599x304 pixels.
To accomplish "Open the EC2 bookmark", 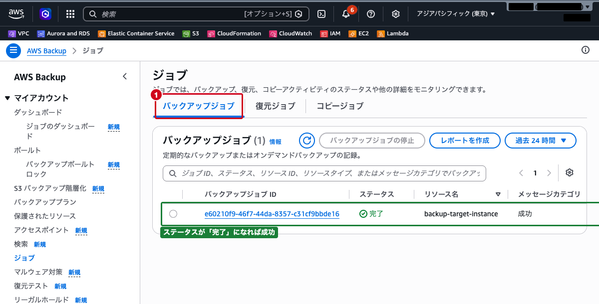I will point(359,33).
